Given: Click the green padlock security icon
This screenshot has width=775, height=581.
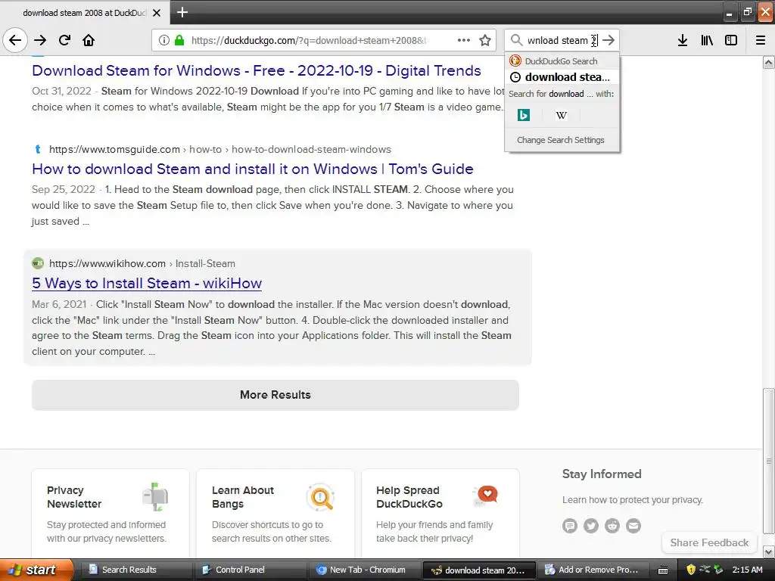Looking at the screenshot, I should point(179,41).
